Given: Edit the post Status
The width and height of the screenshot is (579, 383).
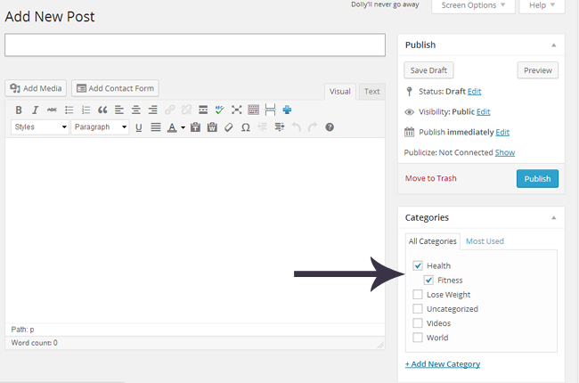Looking at the screenshot, I should coord(474,92).
